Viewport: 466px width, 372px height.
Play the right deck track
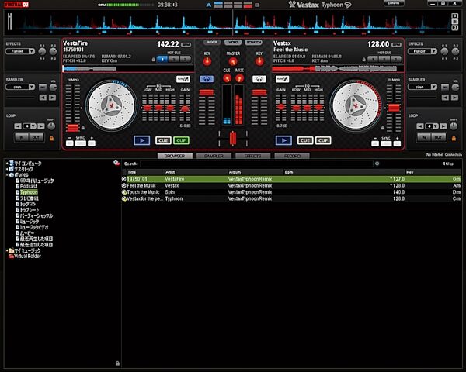point(283,140)
